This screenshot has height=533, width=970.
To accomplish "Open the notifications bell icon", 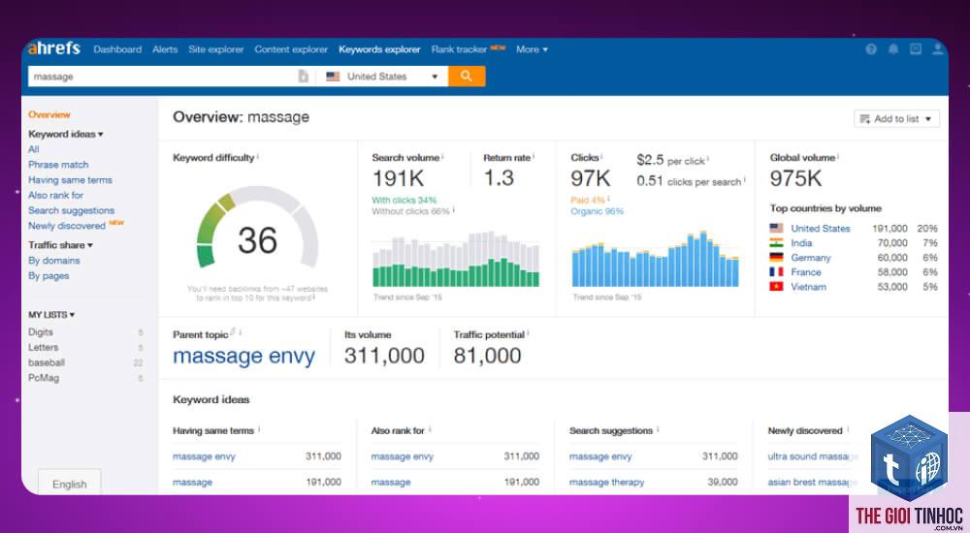I will click(x=893, y=49).
